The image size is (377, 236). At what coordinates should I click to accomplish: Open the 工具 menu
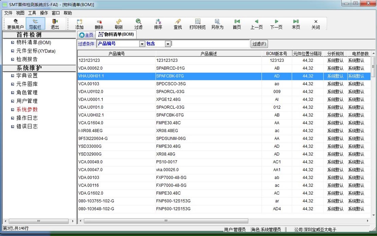[32, 13]
